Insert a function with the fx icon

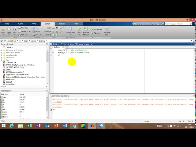57,28
